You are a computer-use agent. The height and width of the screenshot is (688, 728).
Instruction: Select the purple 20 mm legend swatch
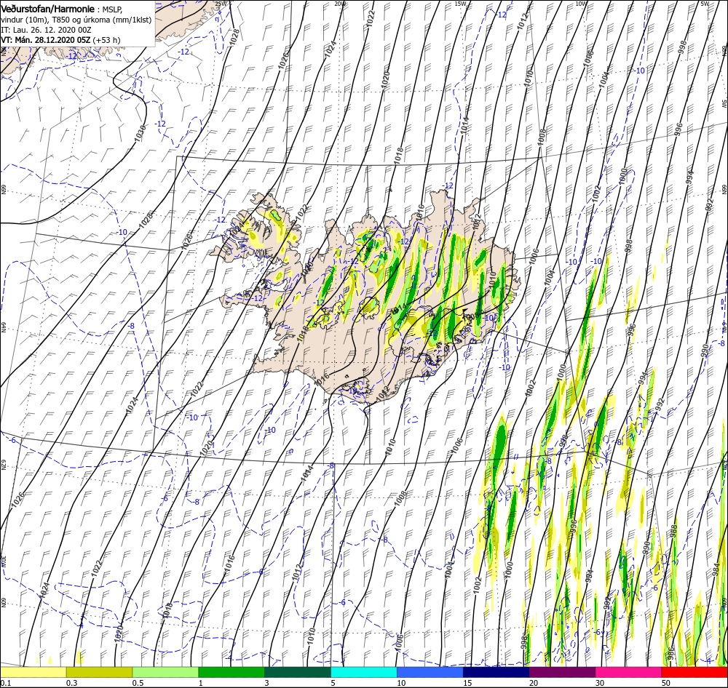(562, 672)
